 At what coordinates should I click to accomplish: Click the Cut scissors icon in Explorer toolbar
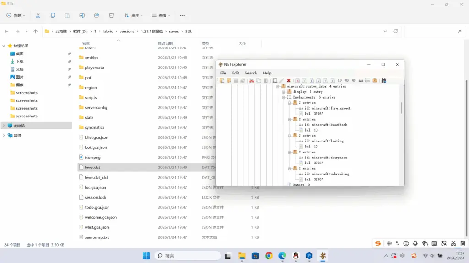[38, 15]
